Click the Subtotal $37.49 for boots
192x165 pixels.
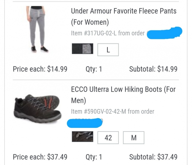(153, 157)
